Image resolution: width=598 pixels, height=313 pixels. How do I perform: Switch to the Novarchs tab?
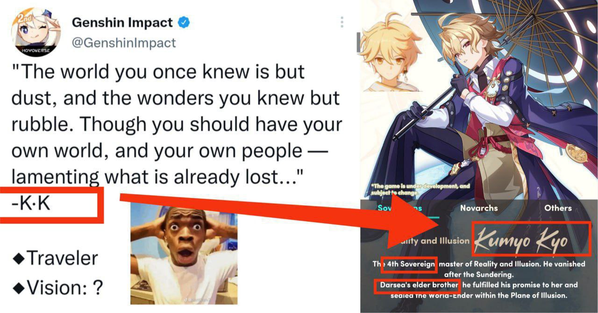tap(479, 208)
